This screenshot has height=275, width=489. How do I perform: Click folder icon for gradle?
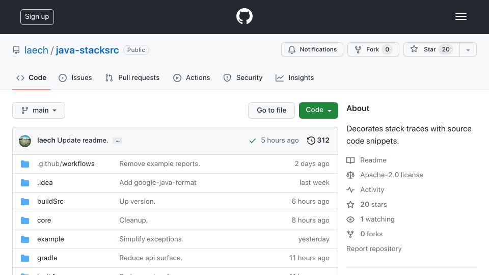25,258
